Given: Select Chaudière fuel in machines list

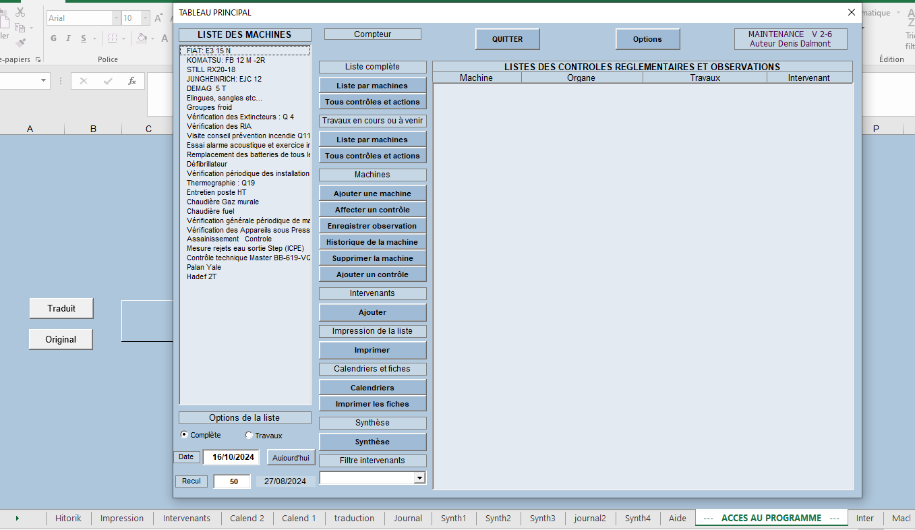Looking at the screenshot, I should tap(245, 211).
